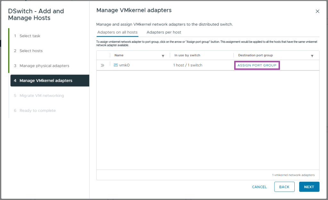Viewport: 328px width, 200px height.
Task: Switch to the Adapters per host tab
Action: 164,32
